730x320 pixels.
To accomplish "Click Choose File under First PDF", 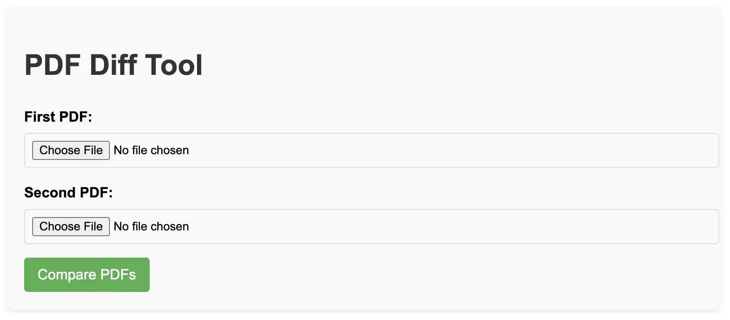I will [71, 150].
